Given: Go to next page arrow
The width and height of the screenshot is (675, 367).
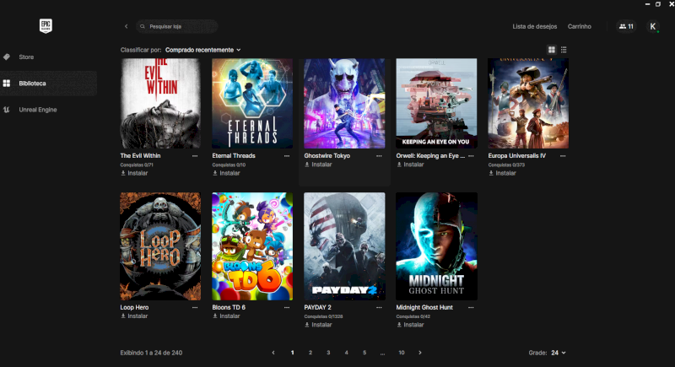Looking at the screenshot, I should click(420, 353).
